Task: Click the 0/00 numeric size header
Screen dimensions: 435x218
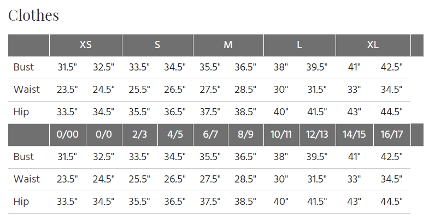Action: pos(68,135)
